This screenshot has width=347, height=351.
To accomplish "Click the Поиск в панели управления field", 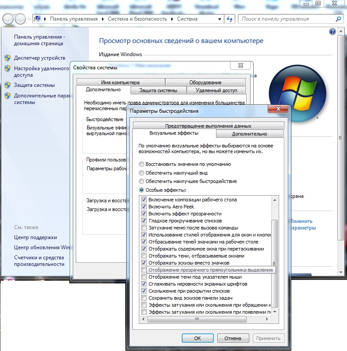I will pyautogui.click(x=287, y=19).
